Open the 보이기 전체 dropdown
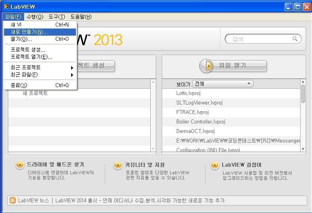Image resolution: width=312 pixels, height=213 pixels. pos(223,84)
